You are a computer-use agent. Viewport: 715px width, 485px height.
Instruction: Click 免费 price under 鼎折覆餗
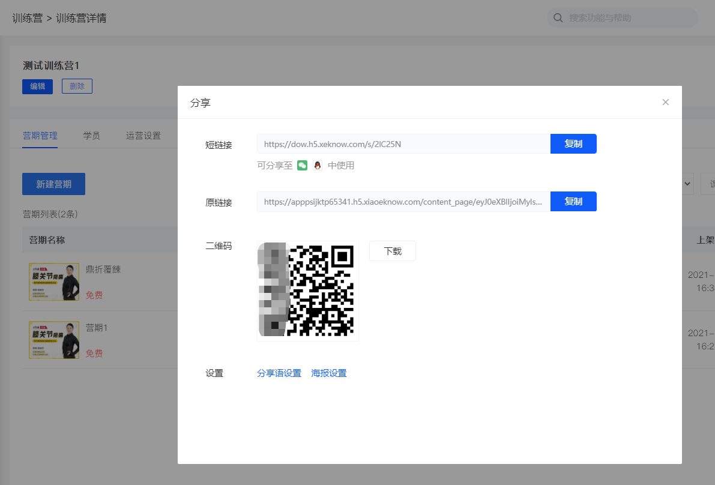(x=94, y=295)
